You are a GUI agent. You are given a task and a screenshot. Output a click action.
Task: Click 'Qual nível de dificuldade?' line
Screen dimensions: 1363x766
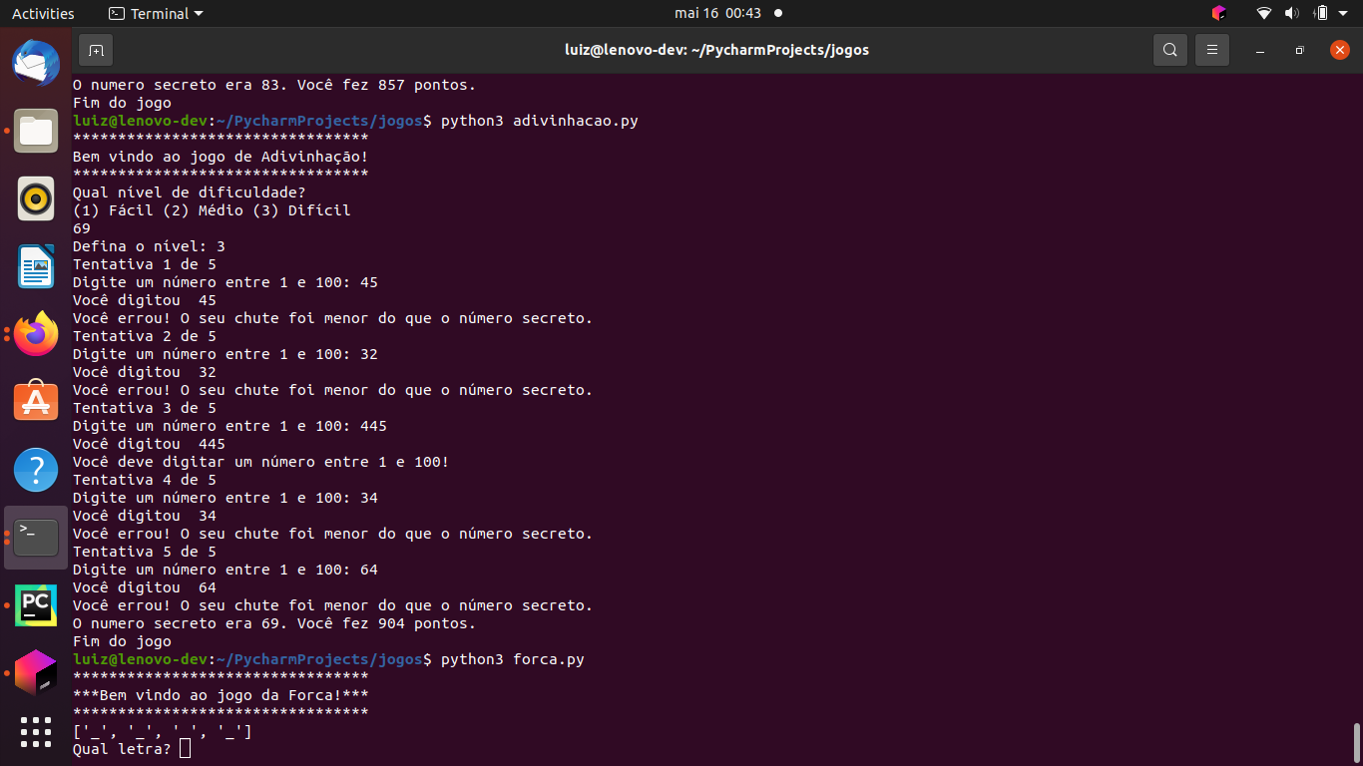[190, 192]
